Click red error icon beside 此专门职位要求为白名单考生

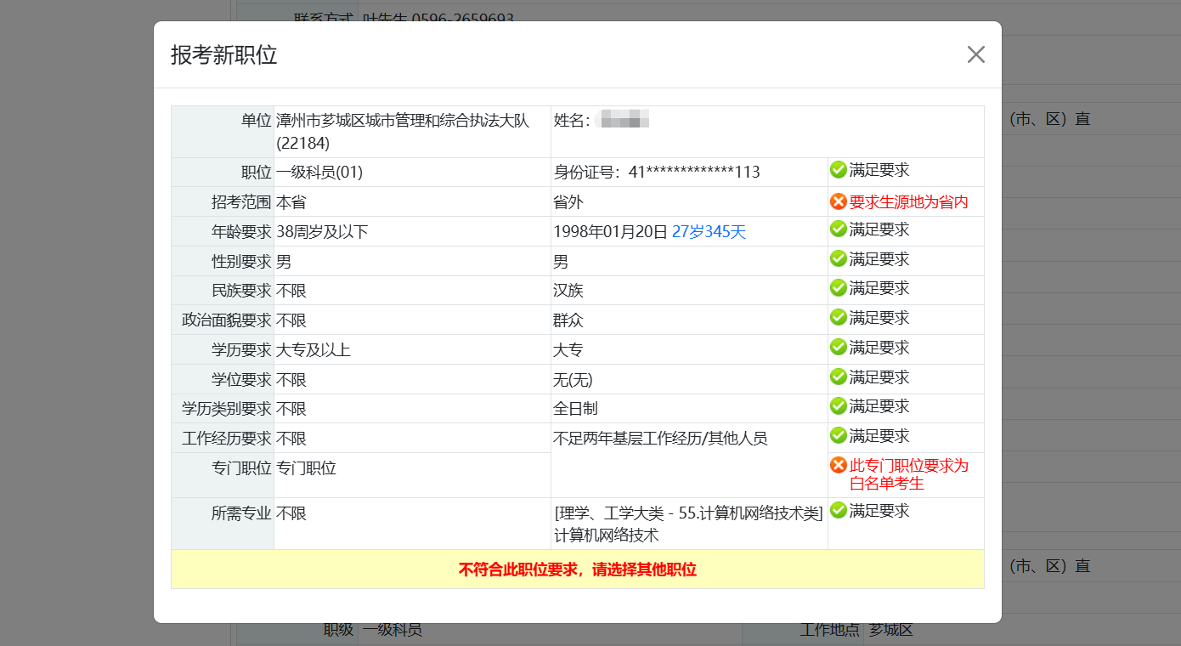[838, 465]
